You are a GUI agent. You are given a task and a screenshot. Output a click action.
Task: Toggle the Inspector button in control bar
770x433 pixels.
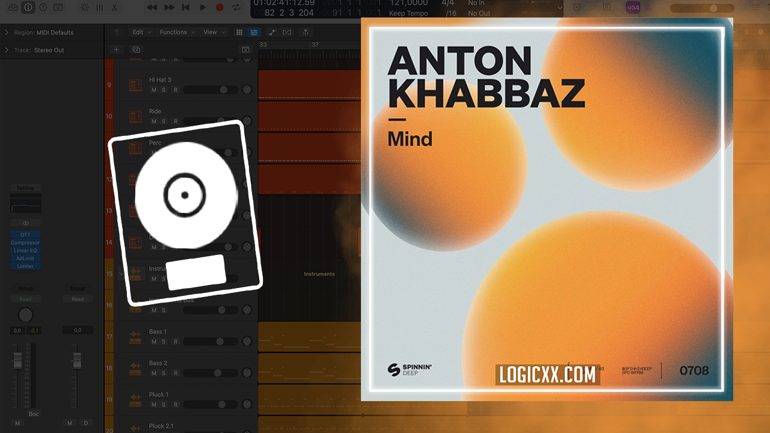[x=28, y=7]
